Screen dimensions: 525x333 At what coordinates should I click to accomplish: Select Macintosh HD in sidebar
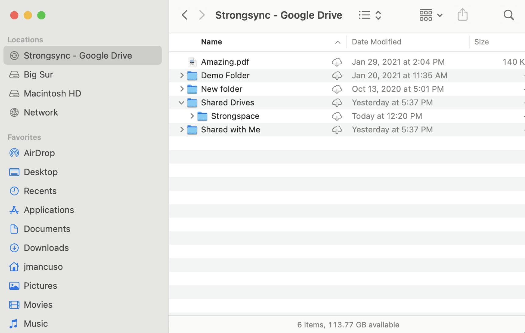(52, 93)
